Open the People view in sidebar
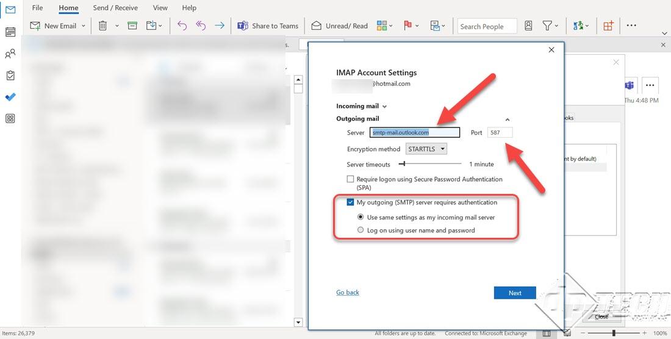The image size is (671, 339). 10,54
